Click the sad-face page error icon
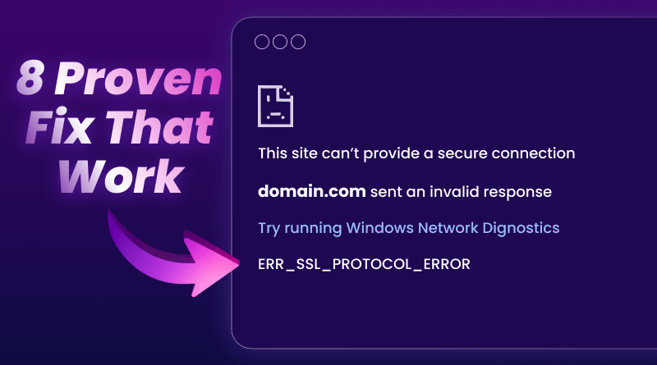 pos(275,106)
